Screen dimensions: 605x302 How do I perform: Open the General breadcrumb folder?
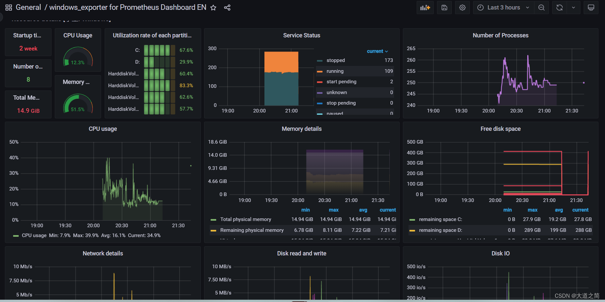pyautogui.click(x=28, y=7)
